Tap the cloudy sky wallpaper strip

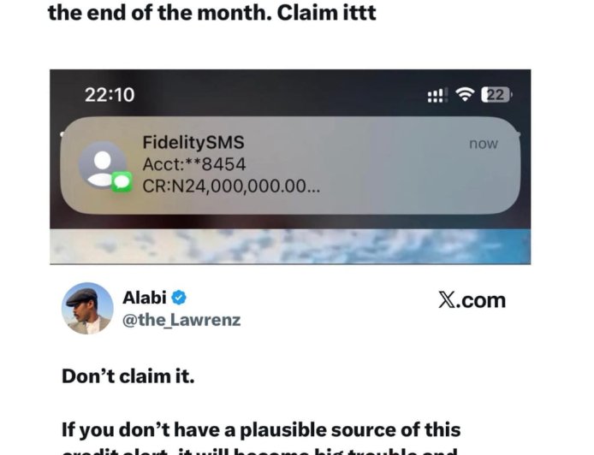(x=290, y=246)
